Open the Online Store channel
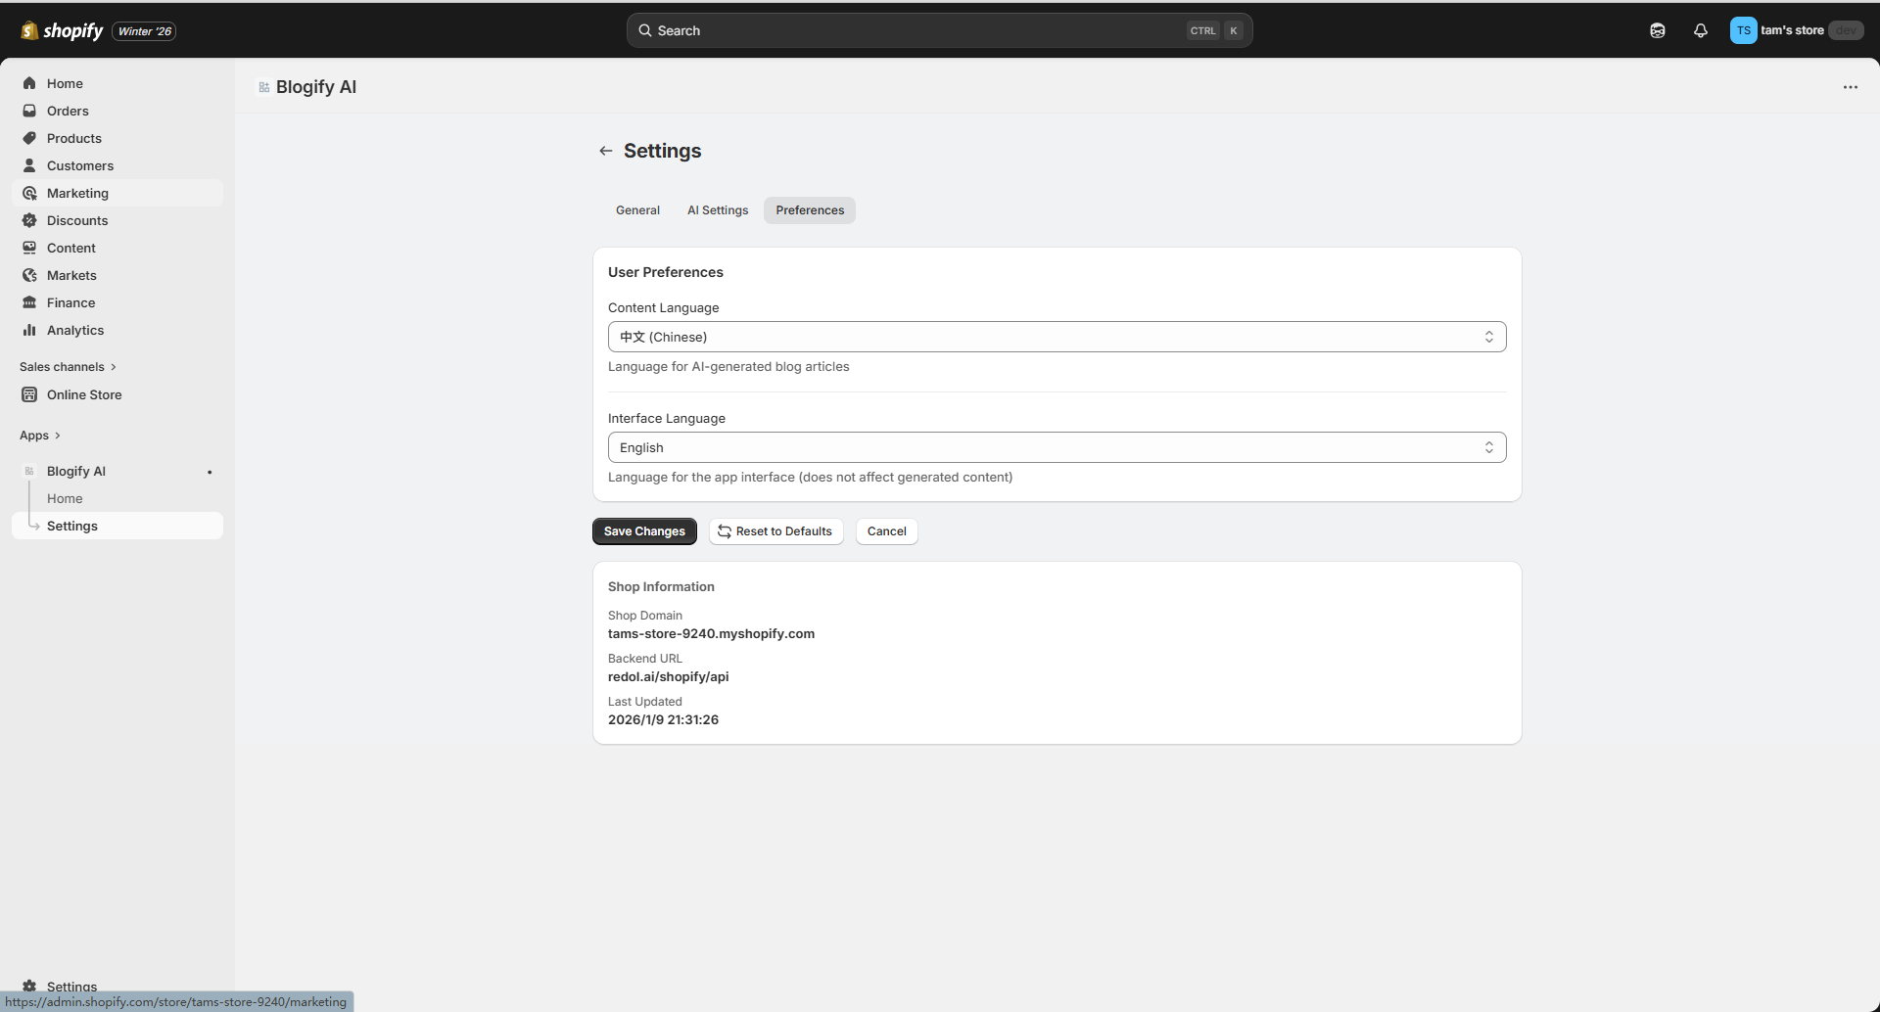Screen dimensions: 1880x1012 pos(83,394)
